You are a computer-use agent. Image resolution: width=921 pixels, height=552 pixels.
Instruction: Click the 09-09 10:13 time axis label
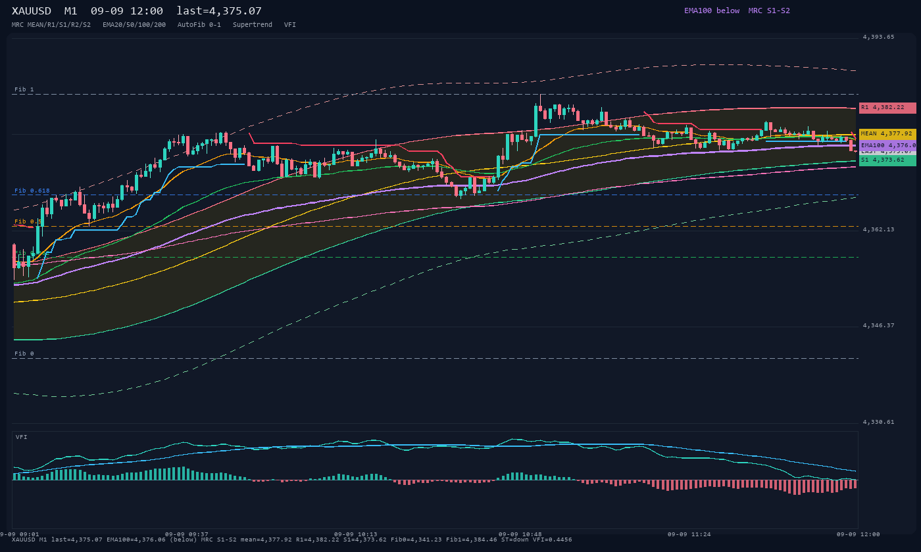click(356, 534)
